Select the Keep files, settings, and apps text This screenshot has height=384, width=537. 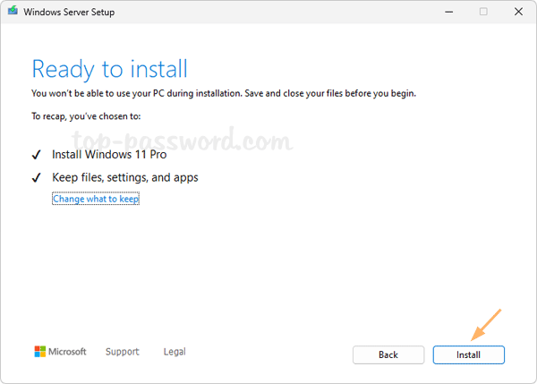(x=125, y=178)
